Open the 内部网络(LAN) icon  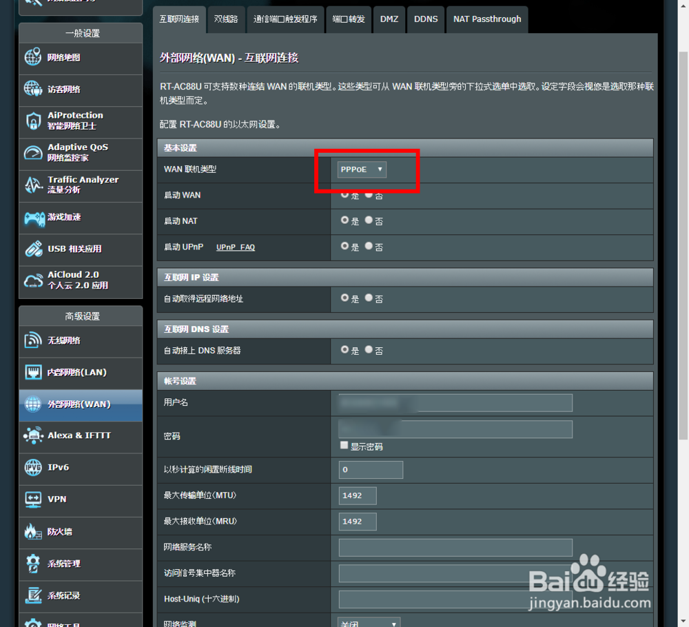point(33,372)
